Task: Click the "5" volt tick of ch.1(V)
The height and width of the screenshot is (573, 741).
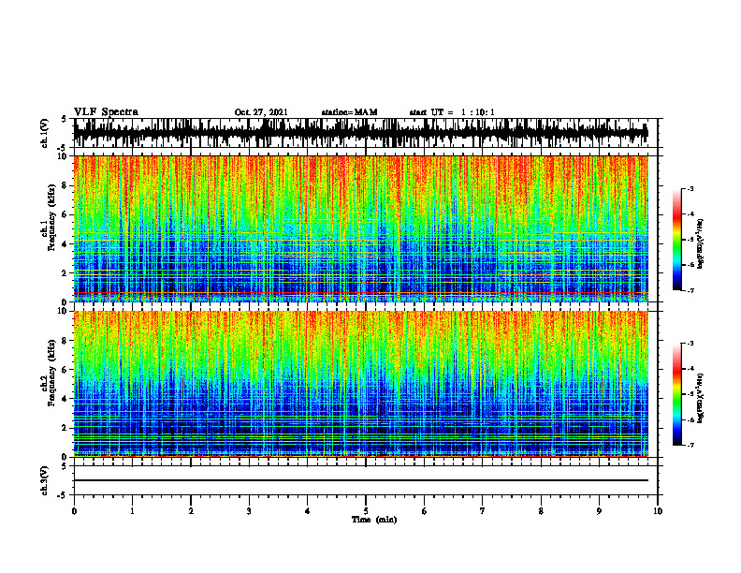Action: (65, 120)
